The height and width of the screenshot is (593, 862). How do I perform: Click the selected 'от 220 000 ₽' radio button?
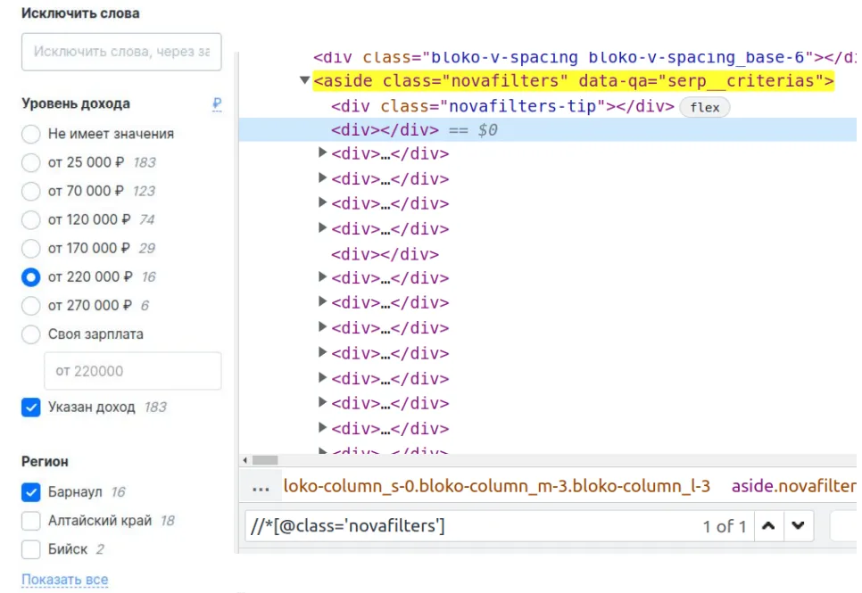pyautogui.click(x=30, y=277)
